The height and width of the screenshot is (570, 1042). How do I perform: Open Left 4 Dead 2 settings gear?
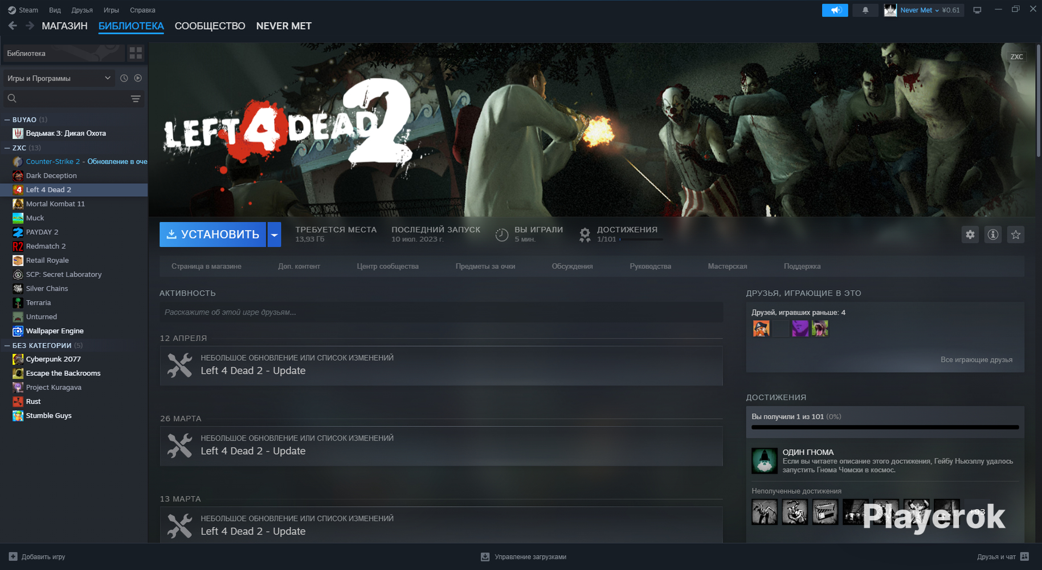970,234
